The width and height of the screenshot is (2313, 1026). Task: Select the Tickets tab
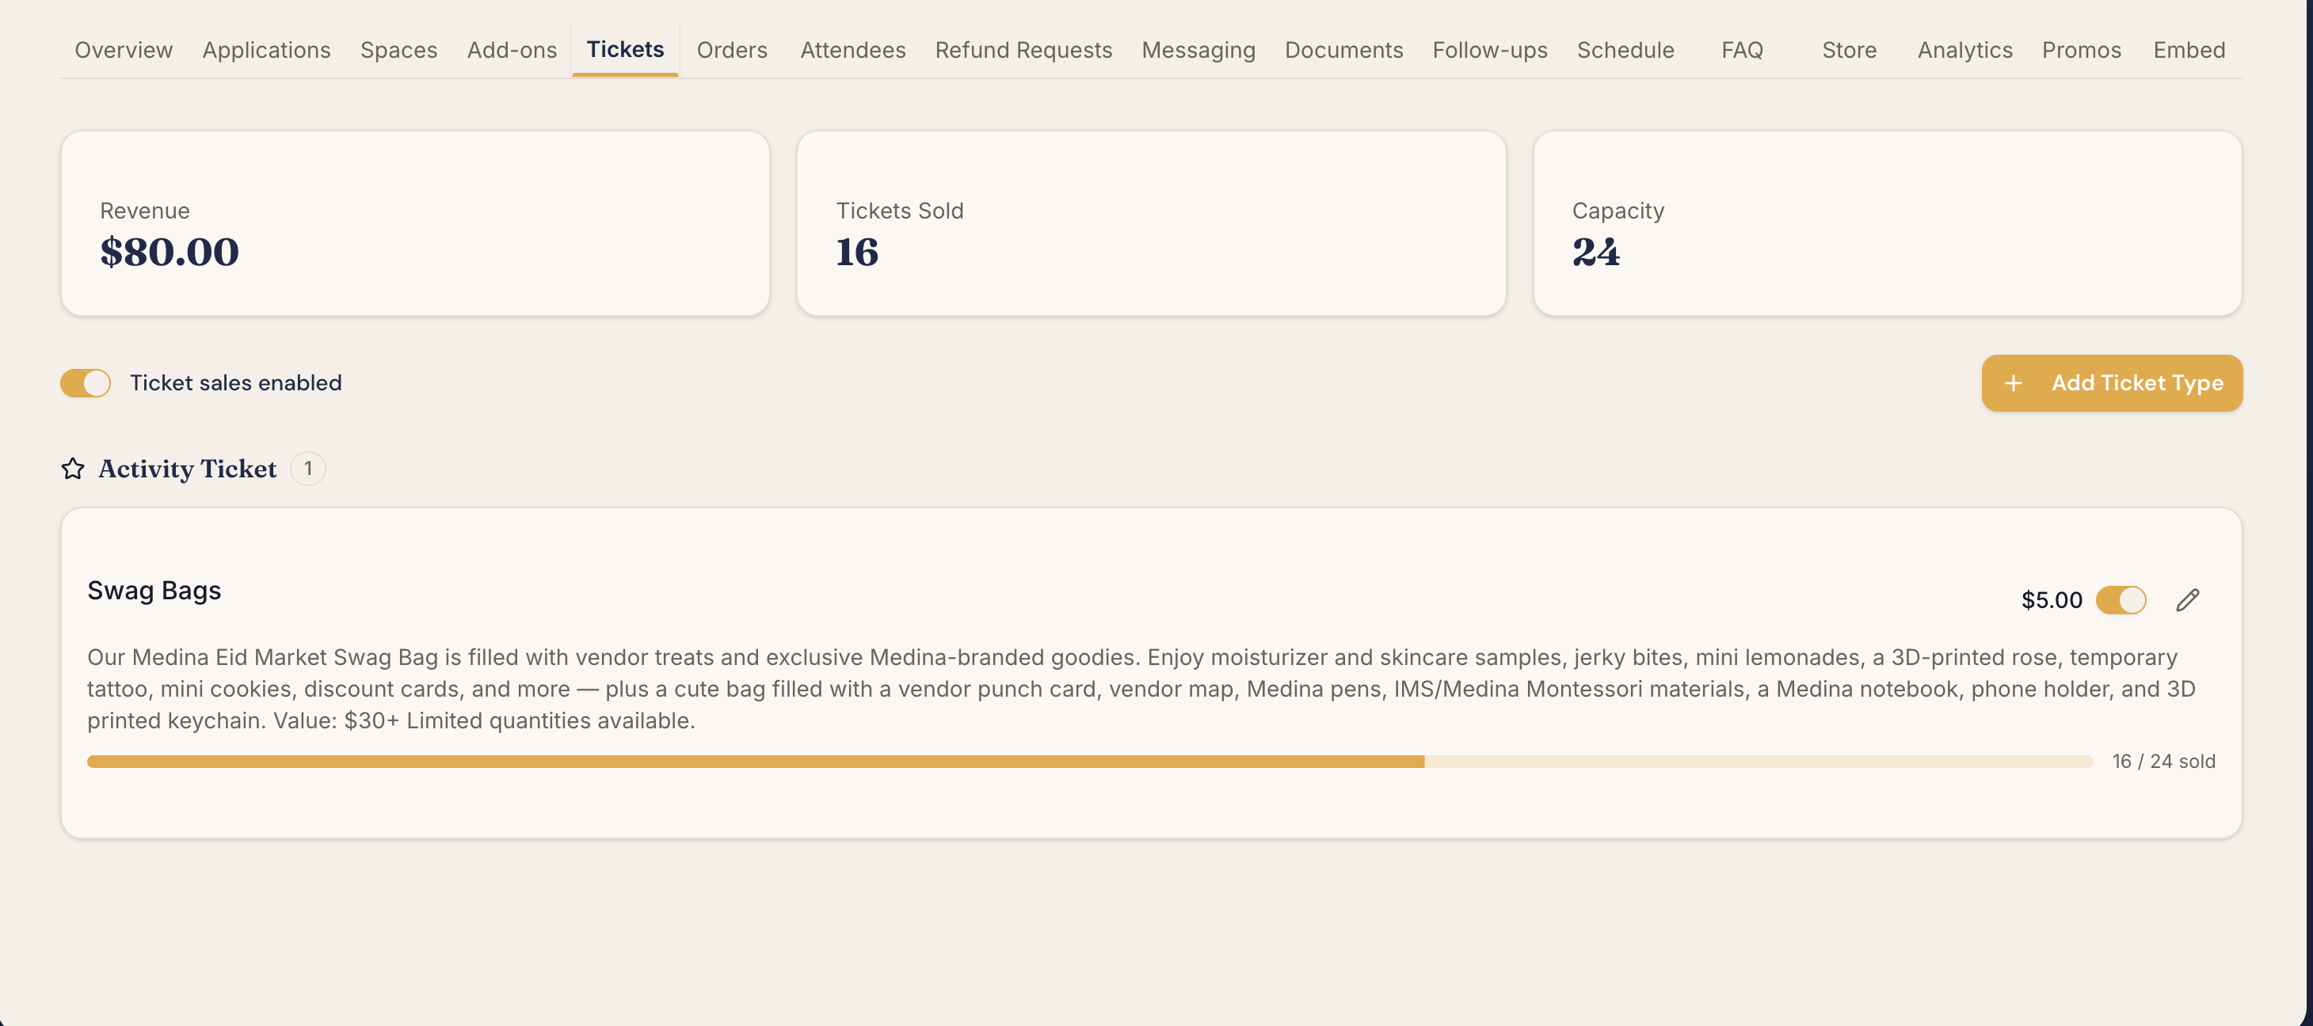(625, 49)
